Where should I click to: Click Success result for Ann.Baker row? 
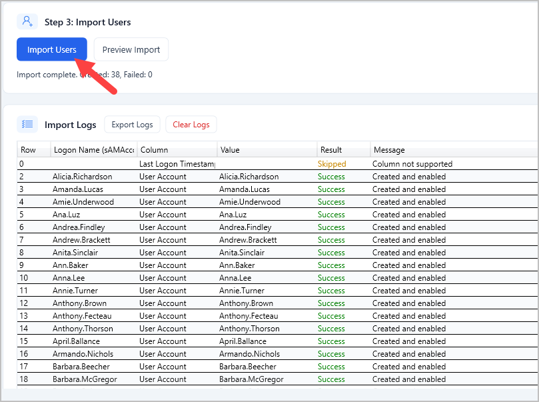click(x=331, y=265)
